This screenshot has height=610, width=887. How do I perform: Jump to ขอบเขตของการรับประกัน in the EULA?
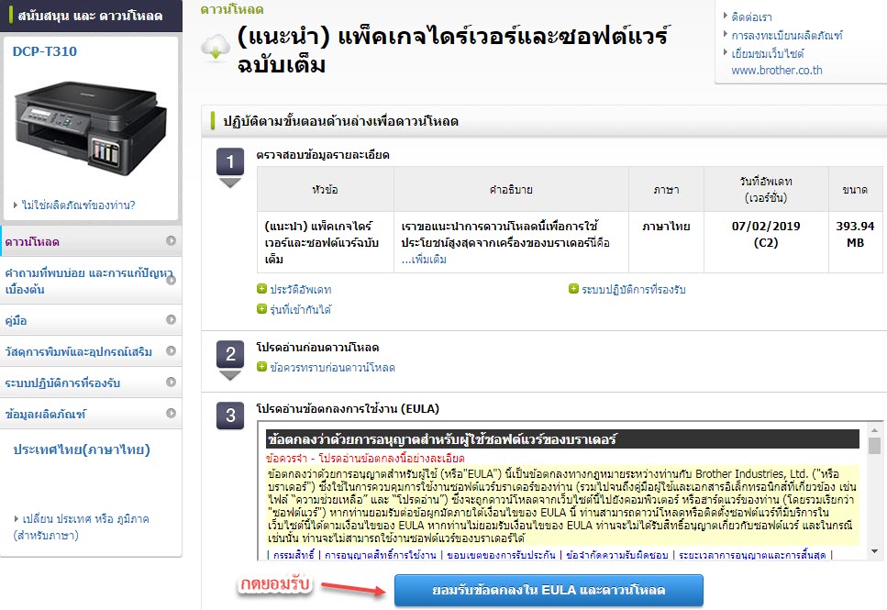tap(501, 555)
